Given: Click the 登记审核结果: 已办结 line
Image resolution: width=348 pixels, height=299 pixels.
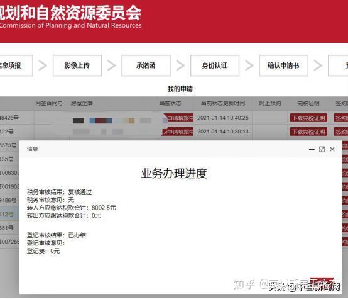Looking at the screenshot, I should click(57, 235).
